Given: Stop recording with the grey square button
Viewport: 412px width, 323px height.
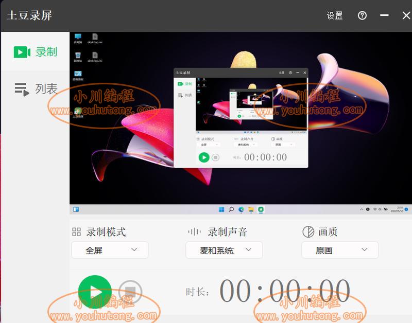Looking at the screenshot, I should pyautogui.click(x=130, y=292).
